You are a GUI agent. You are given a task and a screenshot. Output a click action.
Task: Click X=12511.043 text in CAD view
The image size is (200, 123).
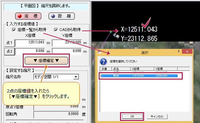pyautogui.click(x=139, y=29)
